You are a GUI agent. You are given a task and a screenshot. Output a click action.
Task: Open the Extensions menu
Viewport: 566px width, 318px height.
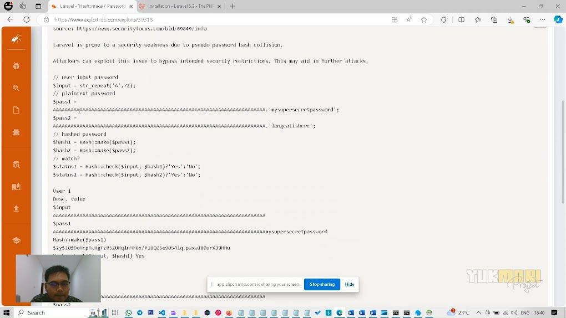(x=443, y=19)
